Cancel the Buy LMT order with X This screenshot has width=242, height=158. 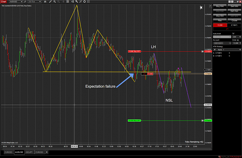coord(203,121)
